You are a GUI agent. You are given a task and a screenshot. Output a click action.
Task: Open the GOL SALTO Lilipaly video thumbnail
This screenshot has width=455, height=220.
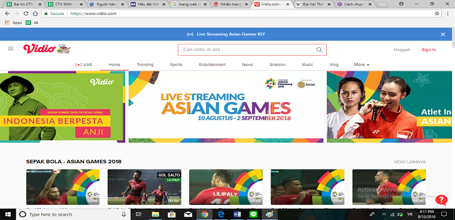[144, 187]
